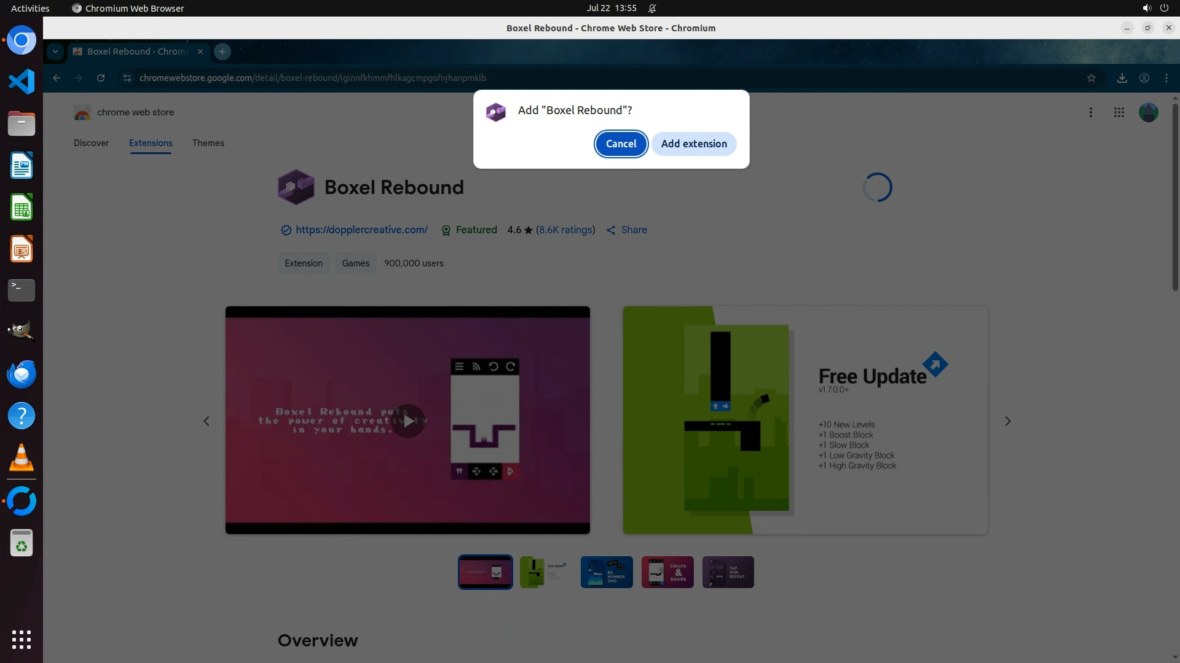This screenshot has width=1180, height=663.
Task: View site information icon in address bar
Action: click(x=127, y=78)
